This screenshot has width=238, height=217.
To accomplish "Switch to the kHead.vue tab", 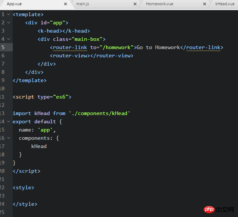I will point(224,4).
